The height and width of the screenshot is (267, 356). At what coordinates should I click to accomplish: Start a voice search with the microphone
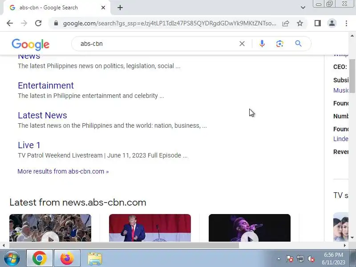point(262,44)
